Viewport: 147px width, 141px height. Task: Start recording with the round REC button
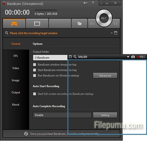tap(104, 18)
